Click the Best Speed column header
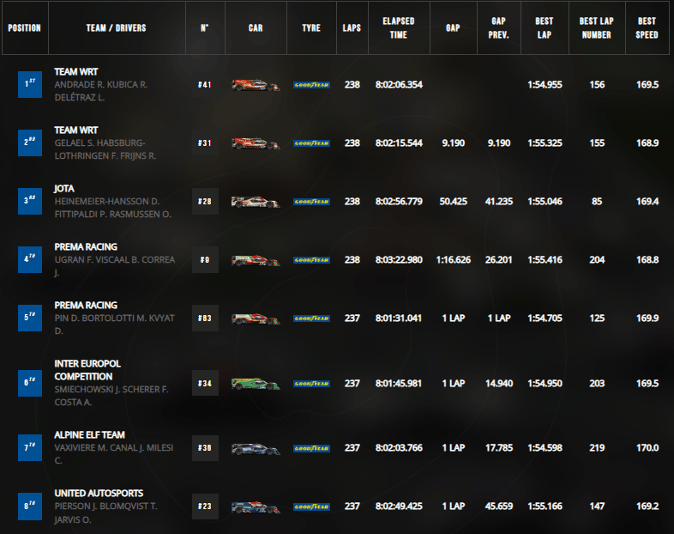The height and width of the screenshot is (534, 674). pyautogui.click(x=647, y=28)
